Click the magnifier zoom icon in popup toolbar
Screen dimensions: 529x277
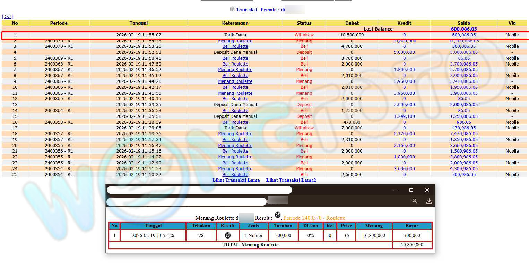(415, 201)
